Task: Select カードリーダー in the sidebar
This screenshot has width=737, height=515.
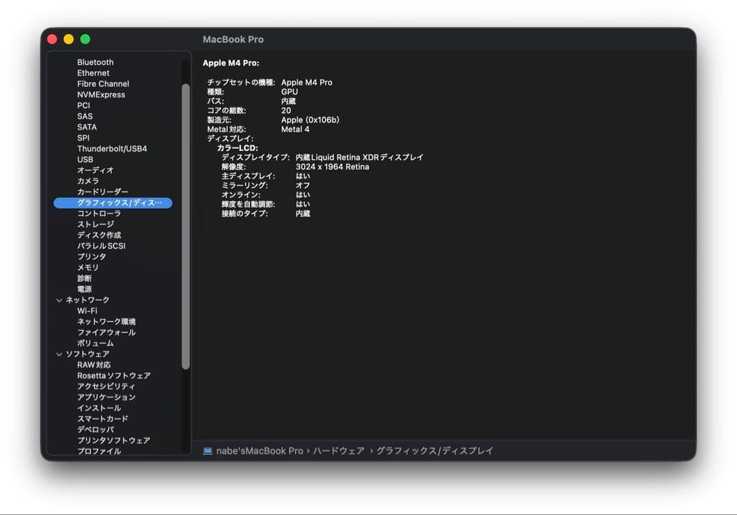Action: coord(102,192)
